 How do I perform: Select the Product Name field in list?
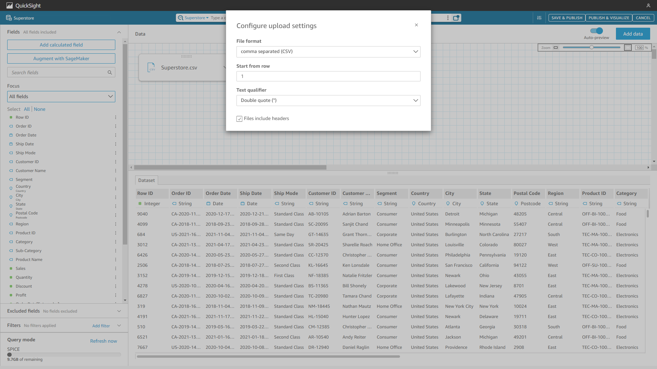(29, 260)
